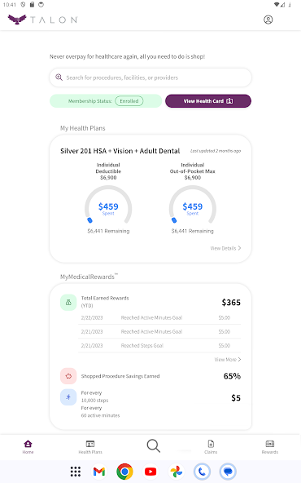Screen dimensions: 301x483
Task: Tap the money bag rewards icon
Action: pyautogui.click(x=68, y=302)
